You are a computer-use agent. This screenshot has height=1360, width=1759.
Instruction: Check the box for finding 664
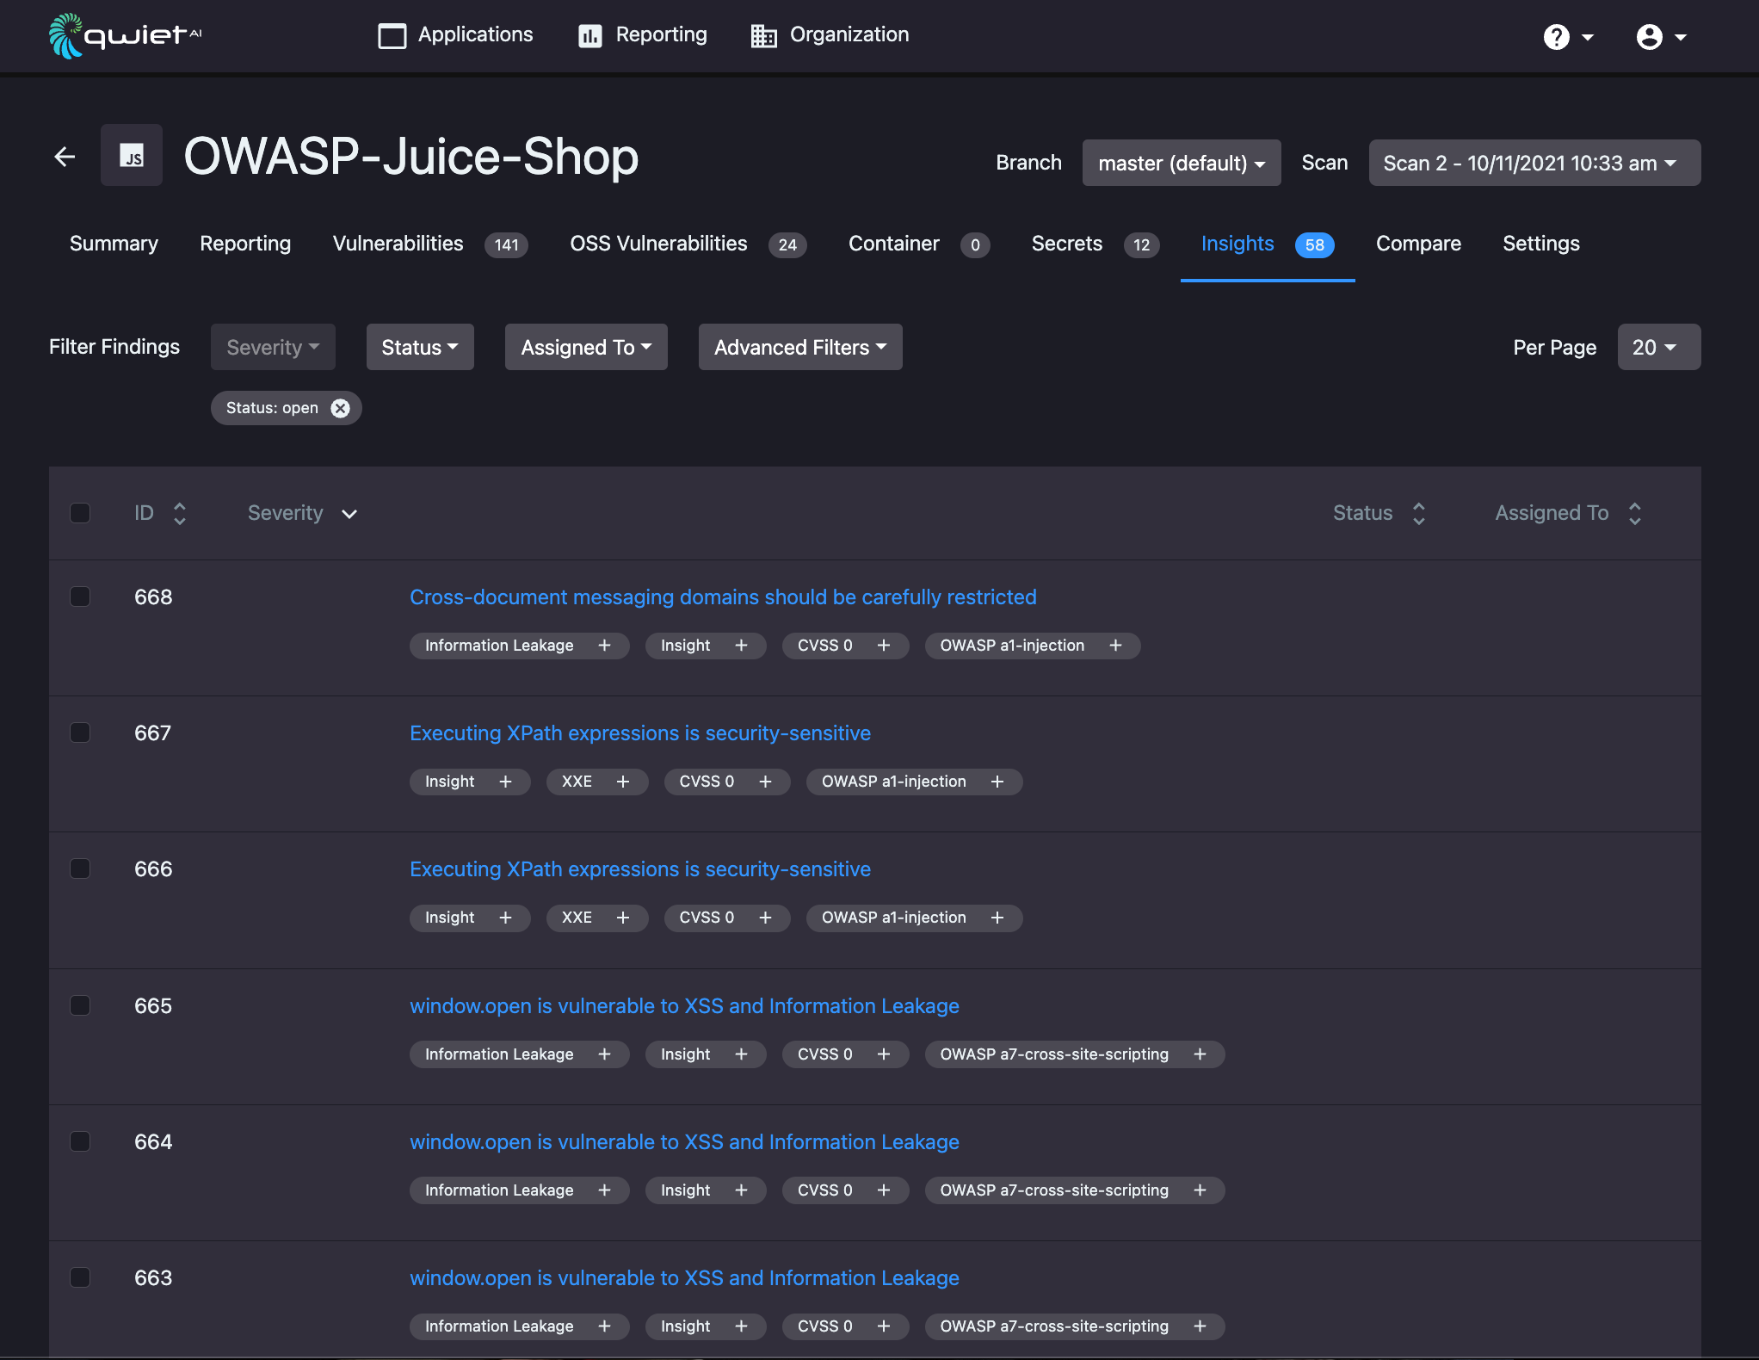click(x=80, y=1141)
